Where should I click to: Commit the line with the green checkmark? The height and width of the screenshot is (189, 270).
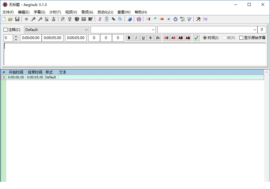point(196,38)
